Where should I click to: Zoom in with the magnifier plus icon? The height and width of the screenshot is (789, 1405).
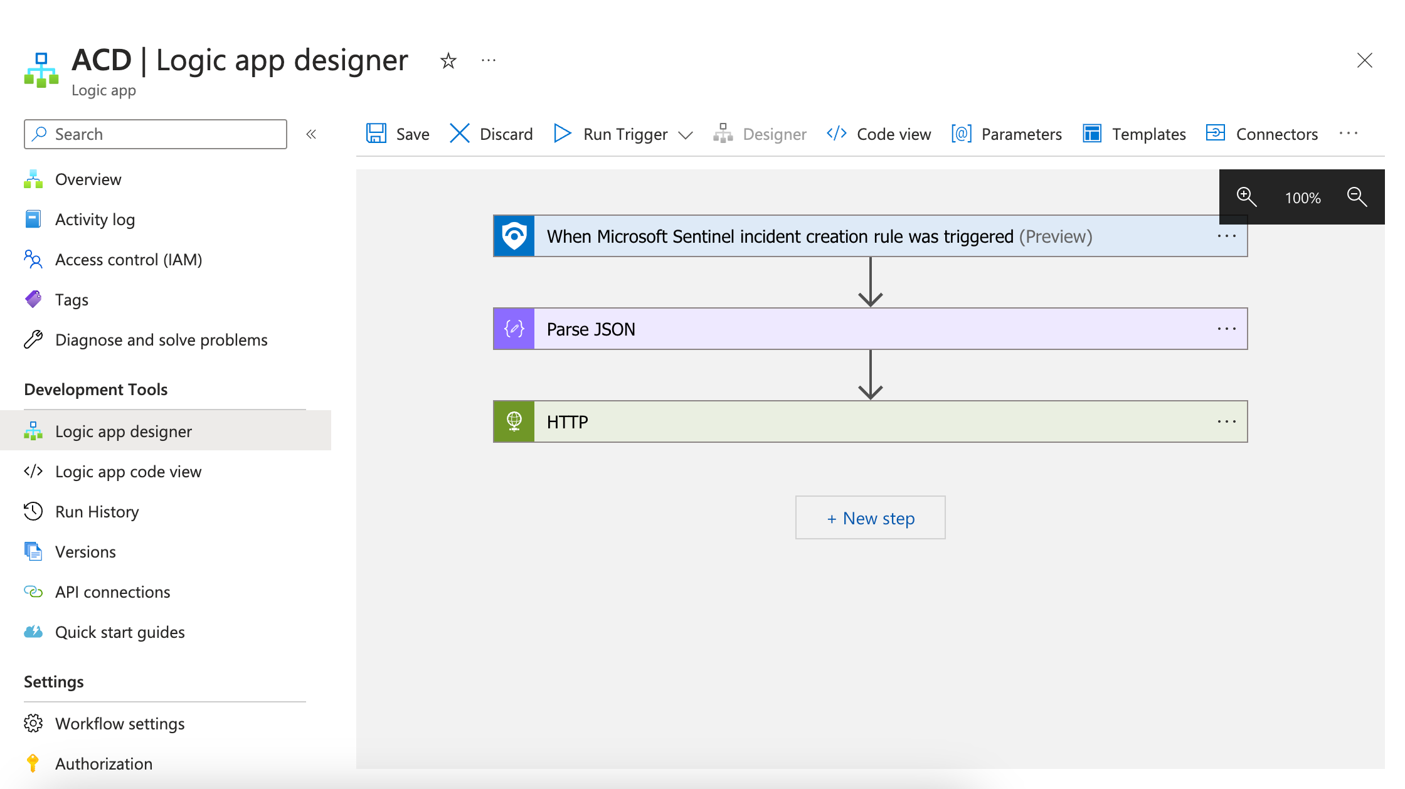tap(1246, 197)
